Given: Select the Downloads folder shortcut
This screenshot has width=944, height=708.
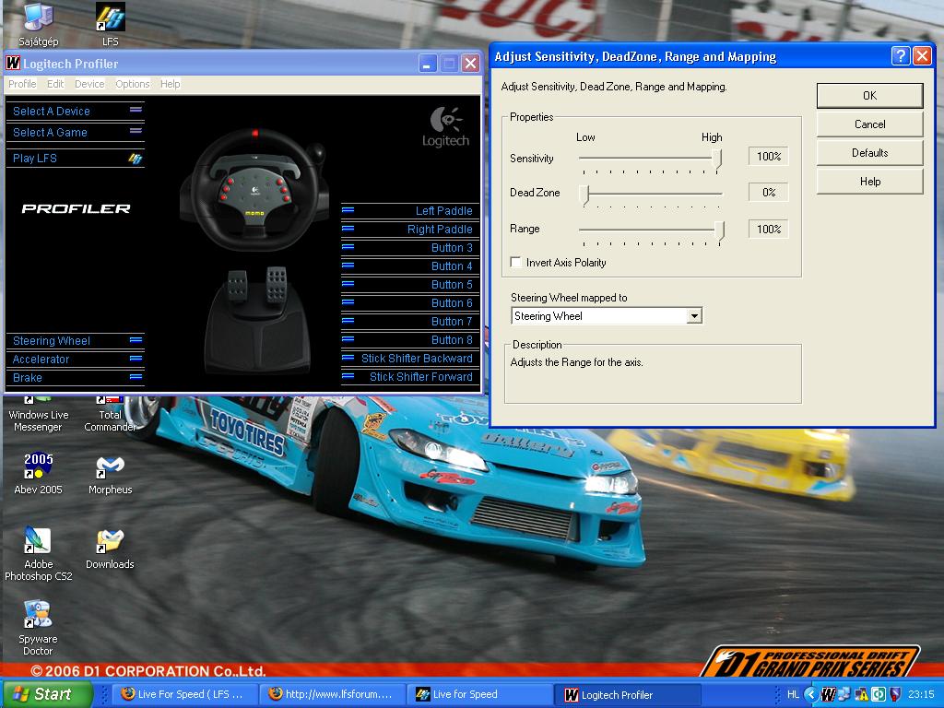Looking at the screenshot, I should click(110, 549).
